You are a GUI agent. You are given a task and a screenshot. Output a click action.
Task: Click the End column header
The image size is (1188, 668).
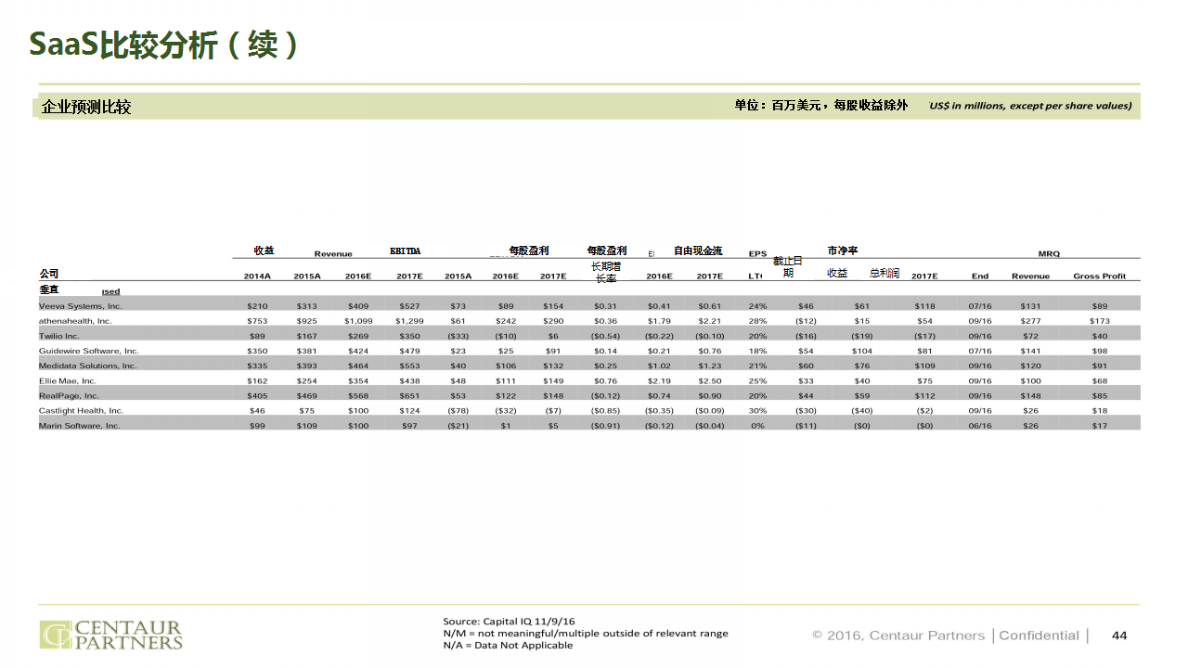[x=980, y=276]
